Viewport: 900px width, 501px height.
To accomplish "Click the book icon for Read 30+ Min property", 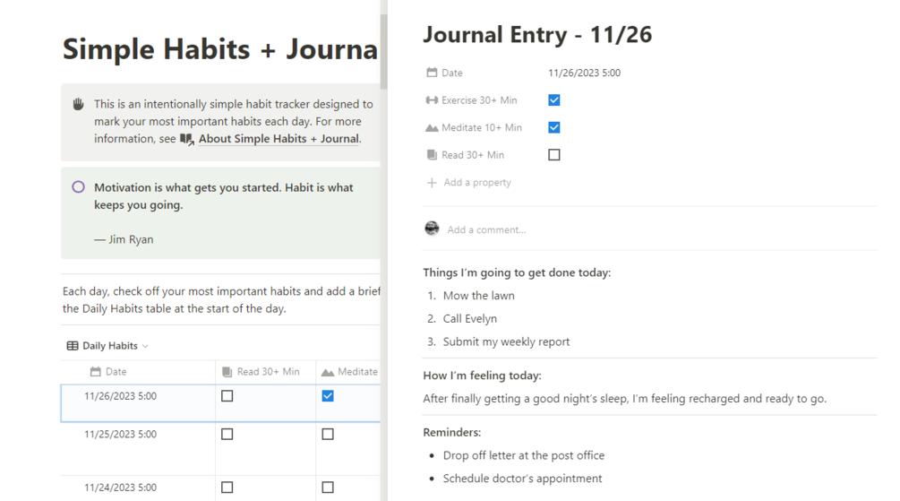I will click(432, 155).
